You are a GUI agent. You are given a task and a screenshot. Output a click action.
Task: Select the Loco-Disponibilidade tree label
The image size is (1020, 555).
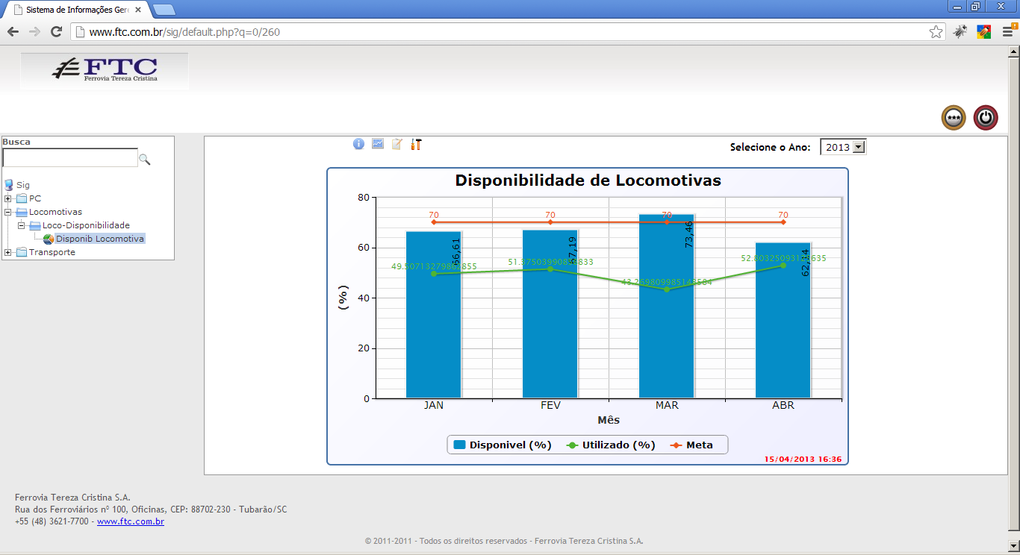[x=86, y=225]
